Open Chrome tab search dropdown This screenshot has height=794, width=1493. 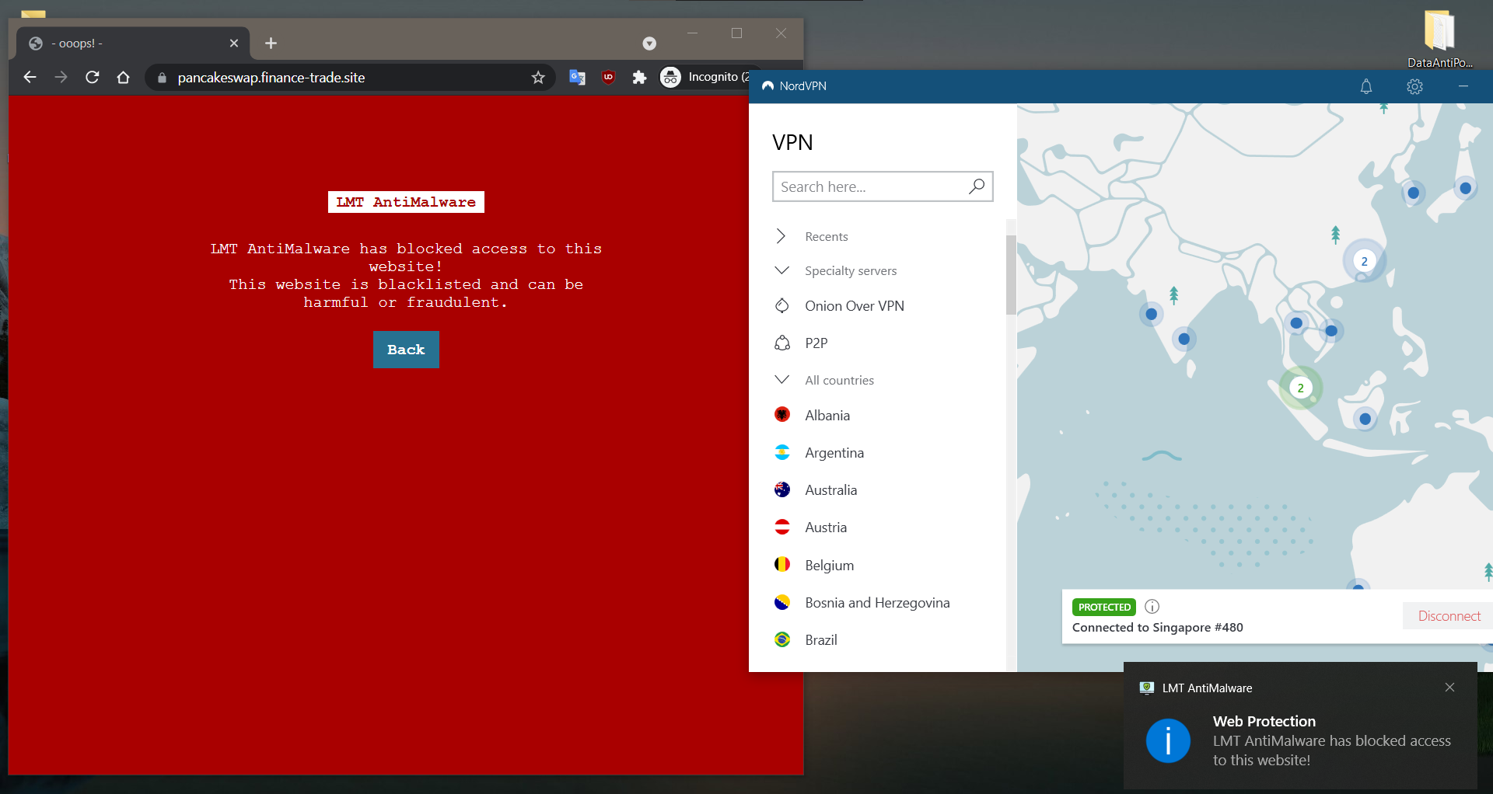(x=649, y=44)
